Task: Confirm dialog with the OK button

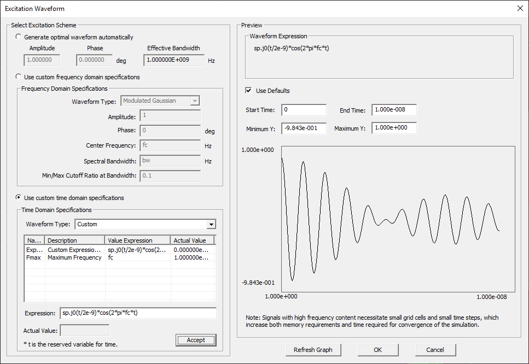Action: point(378,350)
